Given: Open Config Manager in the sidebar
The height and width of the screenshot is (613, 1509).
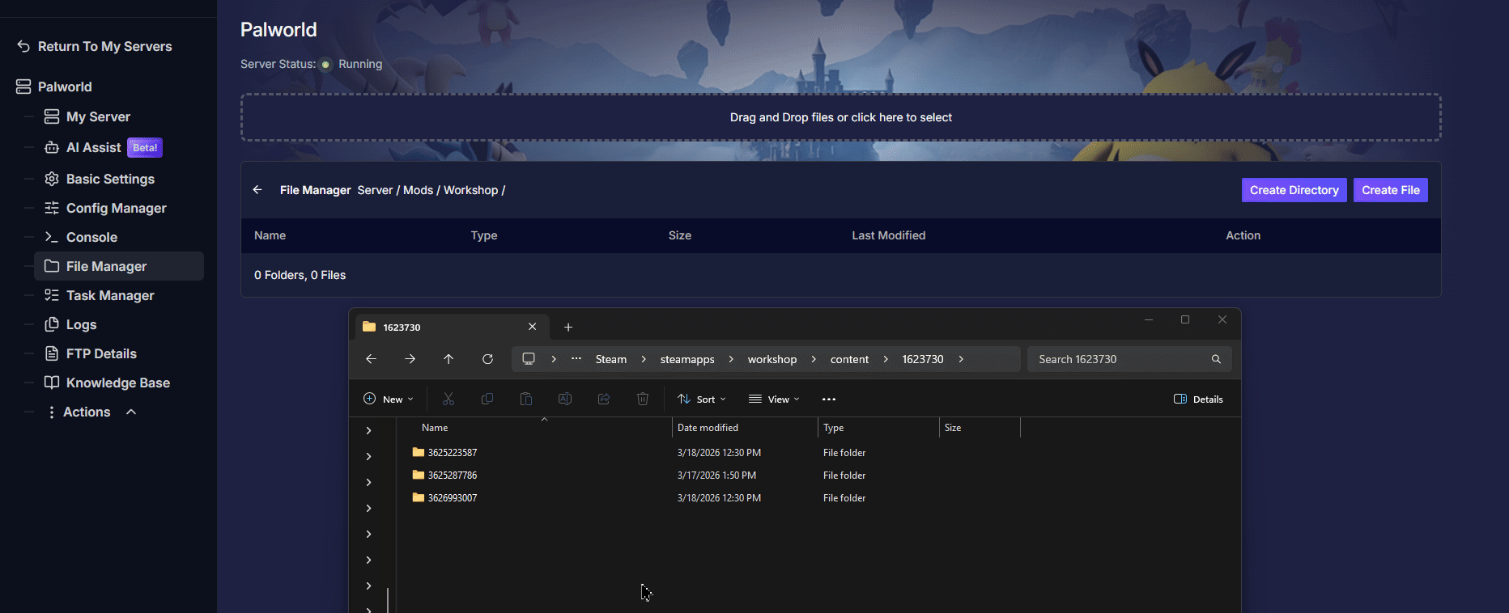Looking at the screenshot, I should tap(116, 208).
